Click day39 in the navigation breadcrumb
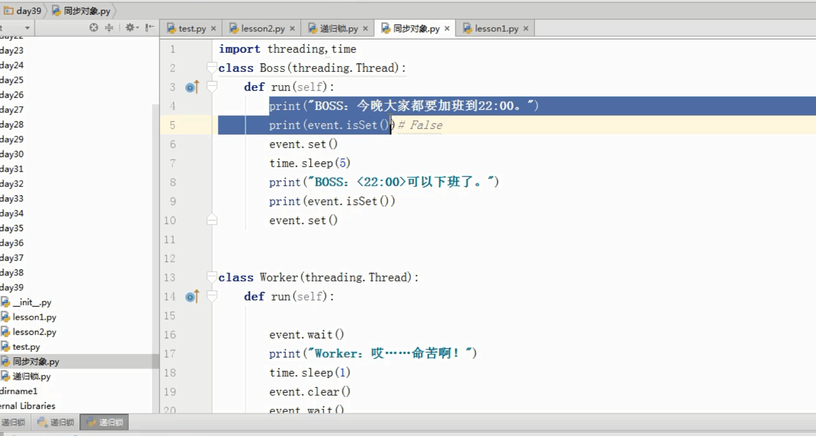 click(x=23, y=11)
